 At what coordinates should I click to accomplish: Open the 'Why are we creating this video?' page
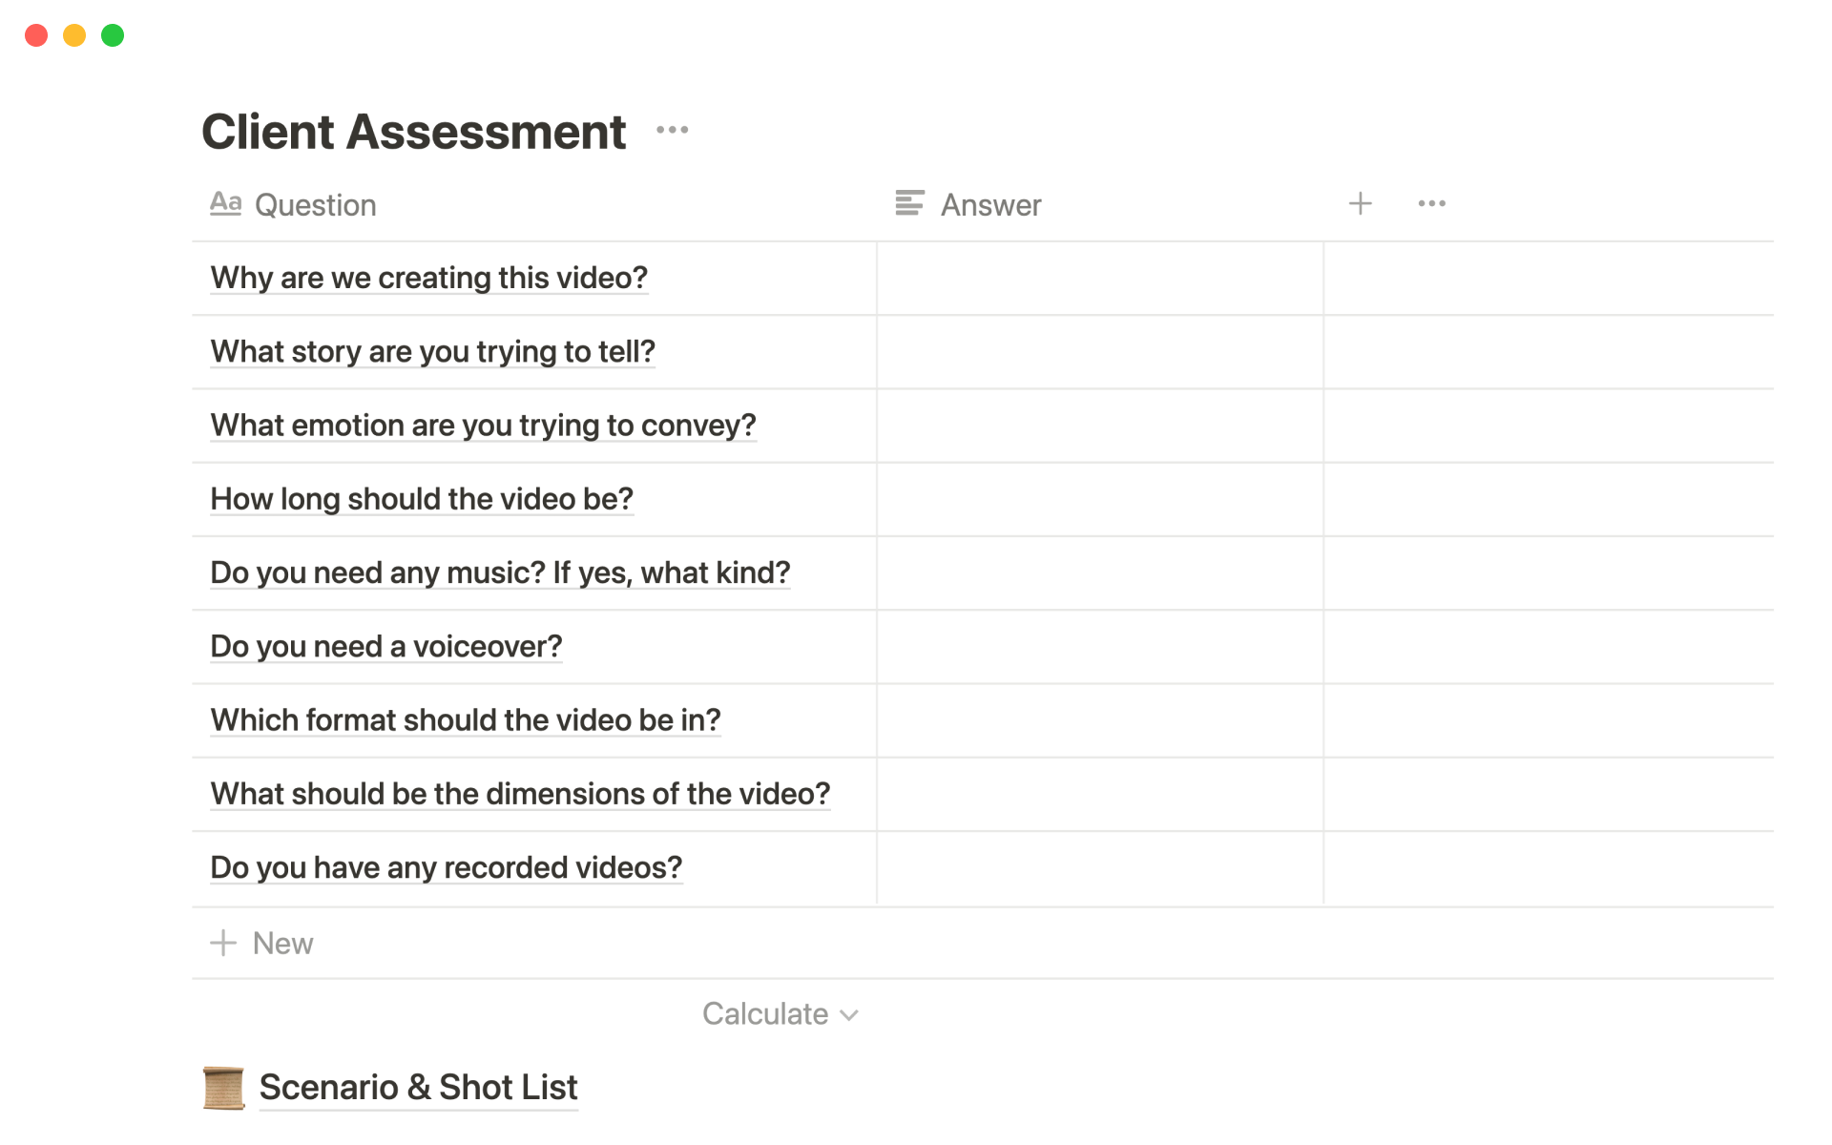tap(428, 278)
